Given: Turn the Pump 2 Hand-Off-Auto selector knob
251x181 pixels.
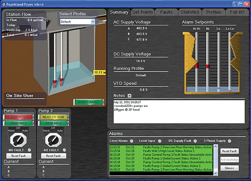Looking at the screenshot, I should click(54, 139).
